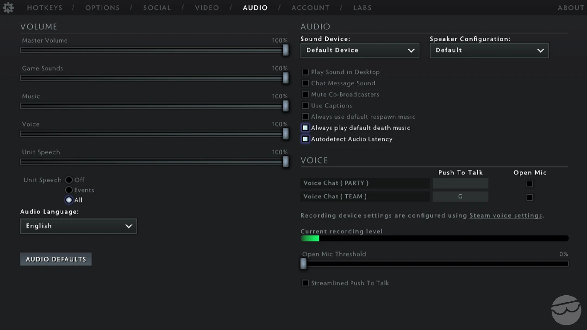Uncheck Always play default death music
This screenshot has width=587, height=330.
[x=305, y=127]
